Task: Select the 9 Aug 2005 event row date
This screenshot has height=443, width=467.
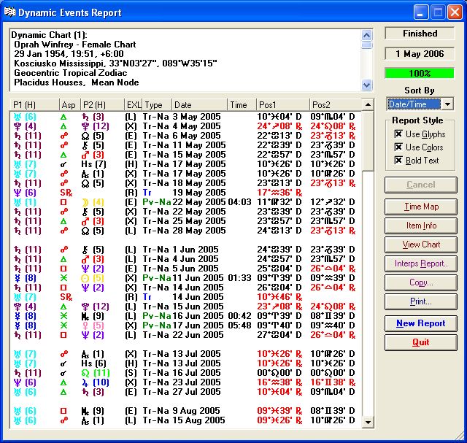Action: point(196,411)
